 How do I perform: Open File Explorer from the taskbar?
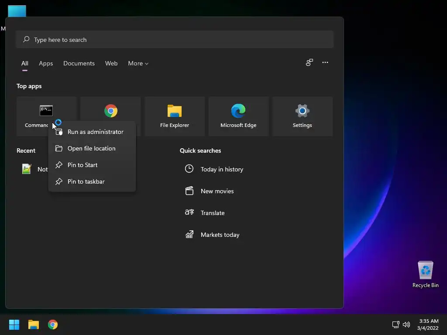tap(33, 325)
